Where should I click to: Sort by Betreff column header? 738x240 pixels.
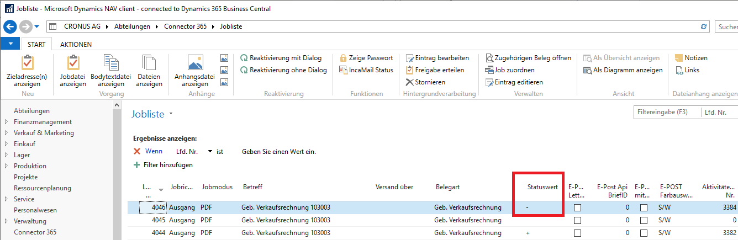pyautogui.click(x=252, y=187)
